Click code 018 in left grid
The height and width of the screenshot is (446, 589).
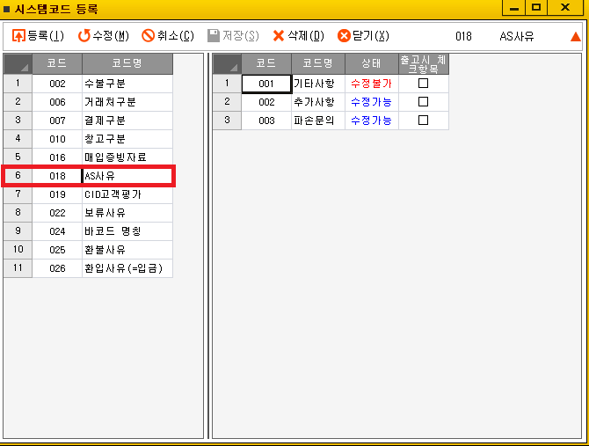tap(57, 175)
